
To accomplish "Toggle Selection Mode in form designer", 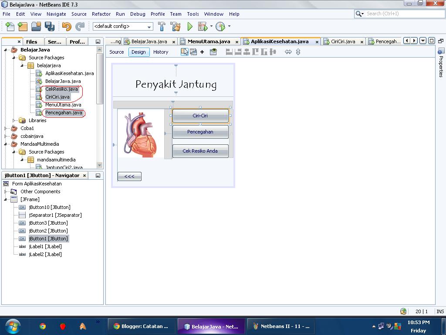I will (184, 52).
